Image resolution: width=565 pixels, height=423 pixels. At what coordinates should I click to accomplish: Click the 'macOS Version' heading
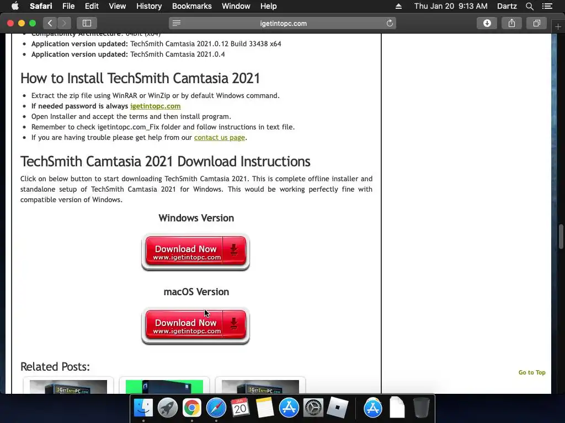click(196, 292)
